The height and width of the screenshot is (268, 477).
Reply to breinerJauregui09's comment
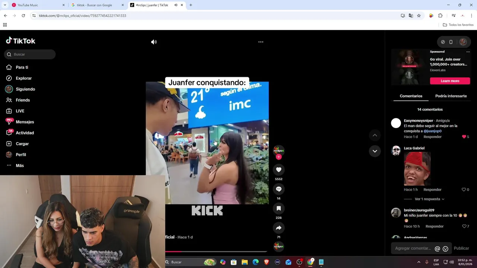(x=435, y=226)
